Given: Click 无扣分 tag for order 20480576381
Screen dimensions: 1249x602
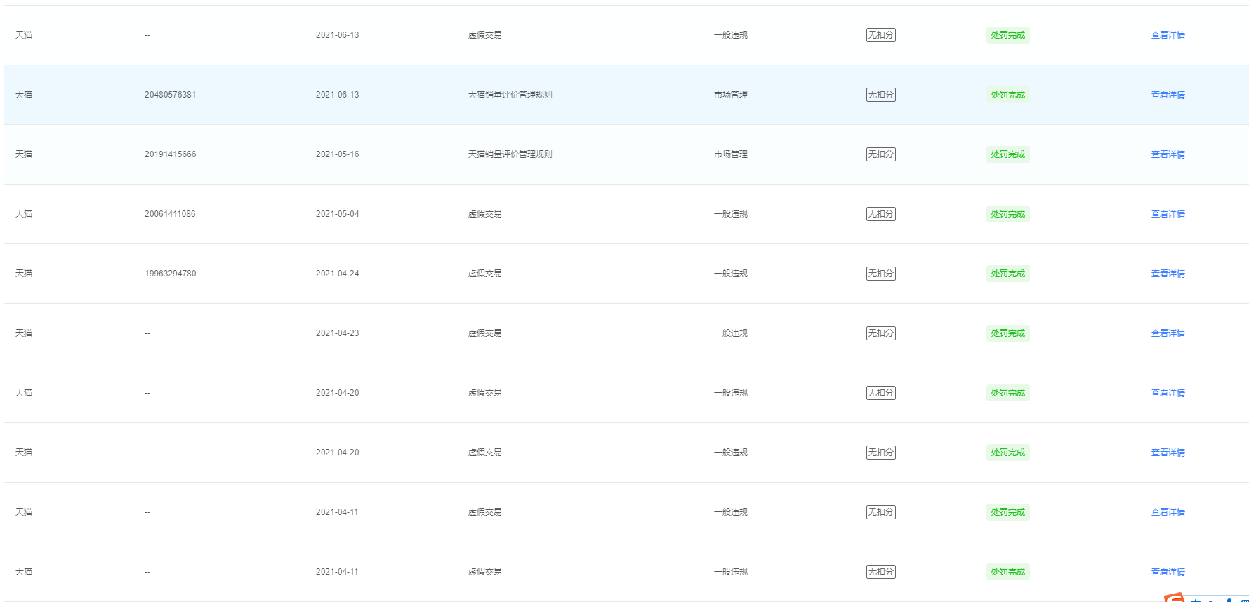Looking at the screenshot, I should coord(880,95).
